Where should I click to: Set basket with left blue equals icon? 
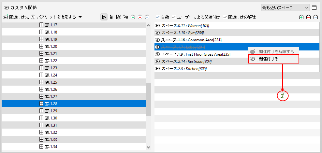147,17
